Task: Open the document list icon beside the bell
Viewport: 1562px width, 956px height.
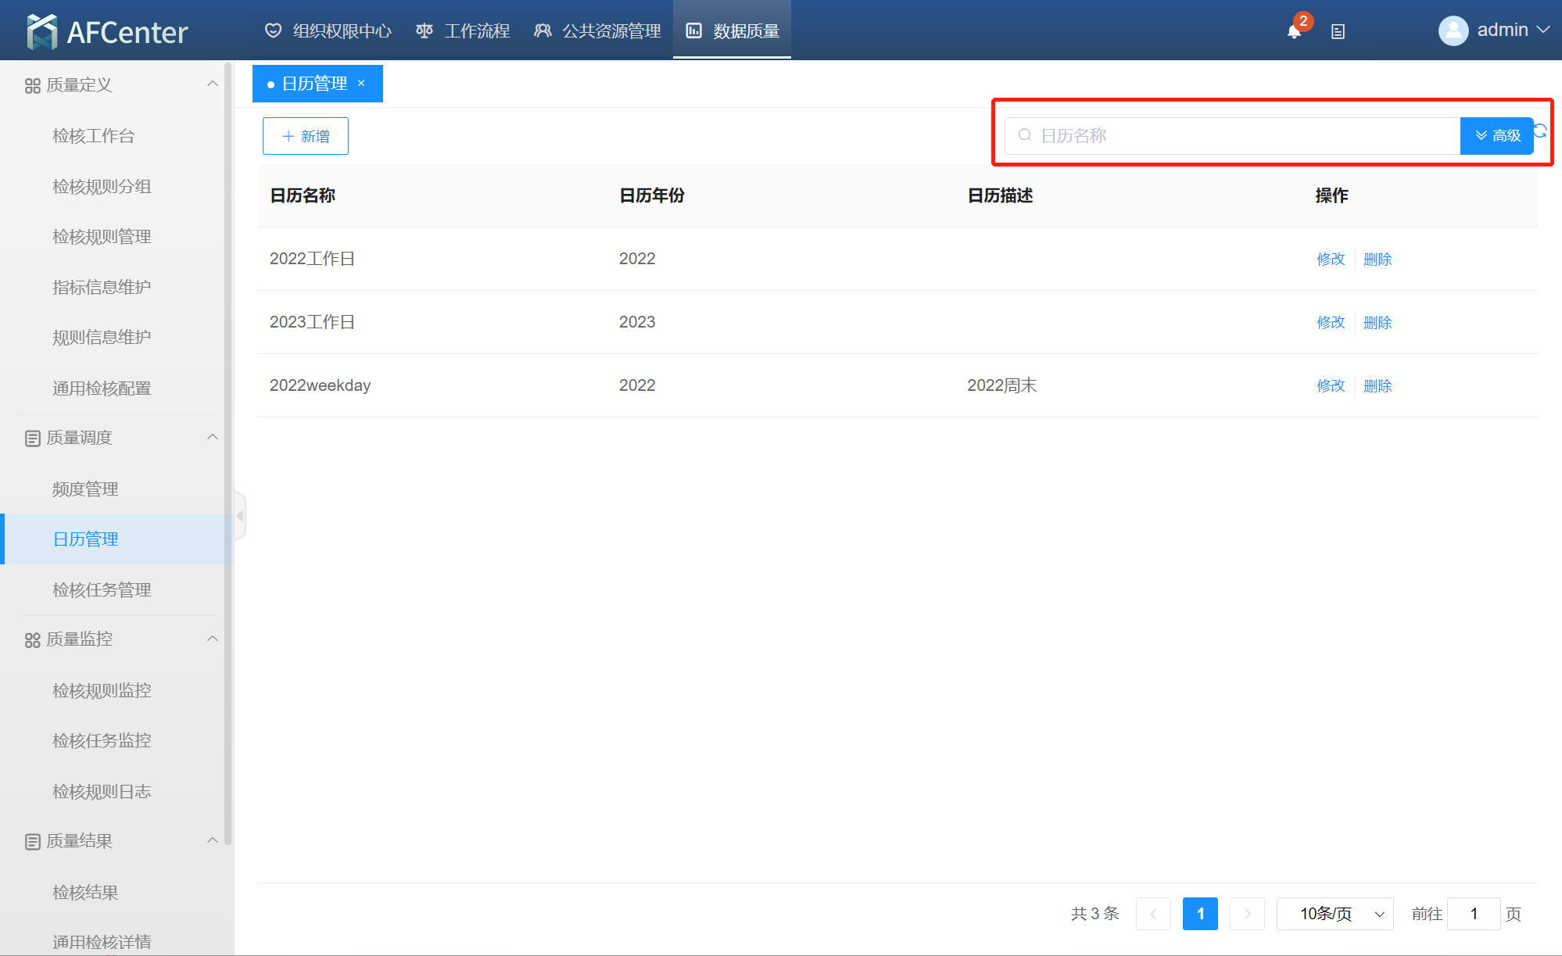Action: (1338, 31)
